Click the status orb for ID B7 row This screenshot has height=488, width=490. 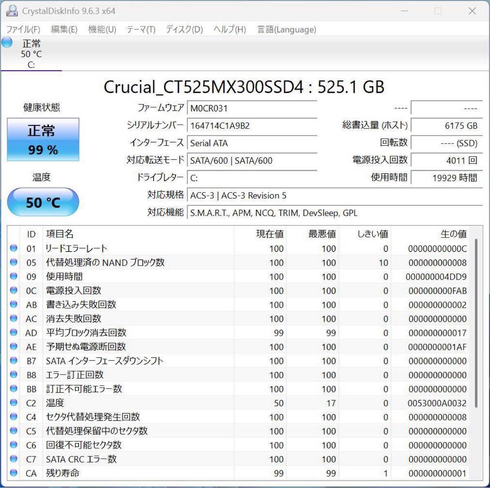(13, 361)
